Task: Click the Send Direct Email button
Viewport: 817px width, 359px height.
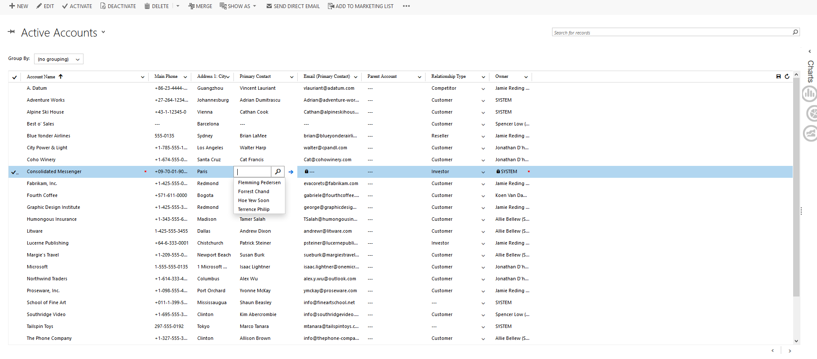Action: (293, 6)
